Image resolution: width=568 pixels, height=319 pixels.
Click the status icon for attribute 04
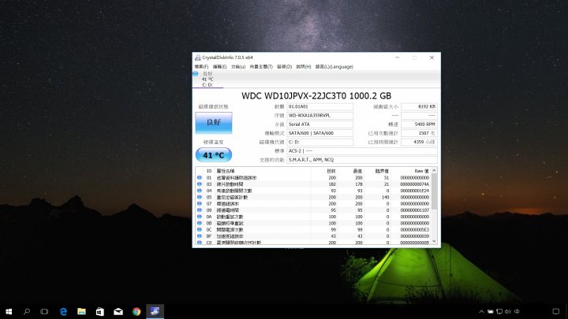coord(200,191)
